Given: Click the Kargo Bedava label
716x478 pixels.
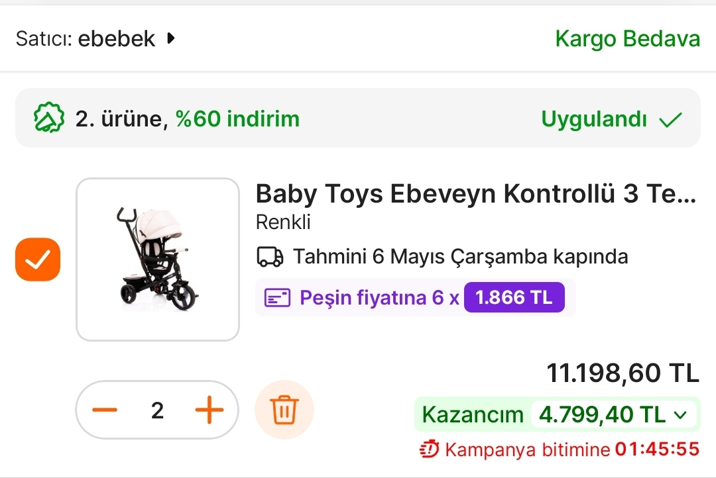Looking at the screenshot, I should 627,38.
